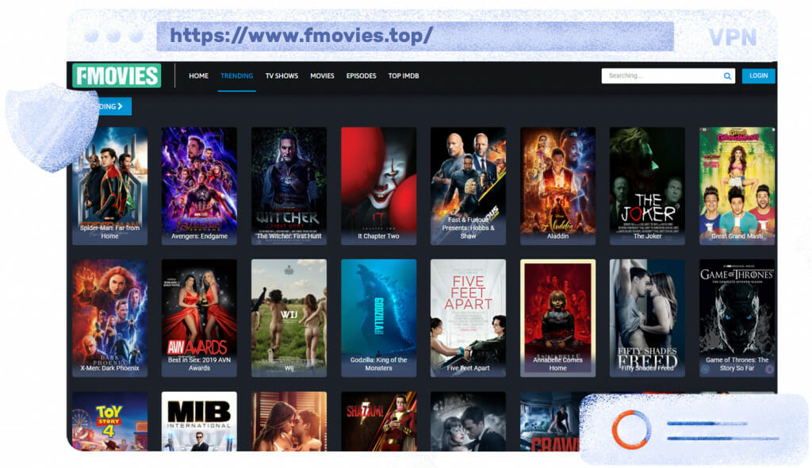812x468 pixels.
Task: Open the Aladdin movie poster
Action: (x=557, y=186)
